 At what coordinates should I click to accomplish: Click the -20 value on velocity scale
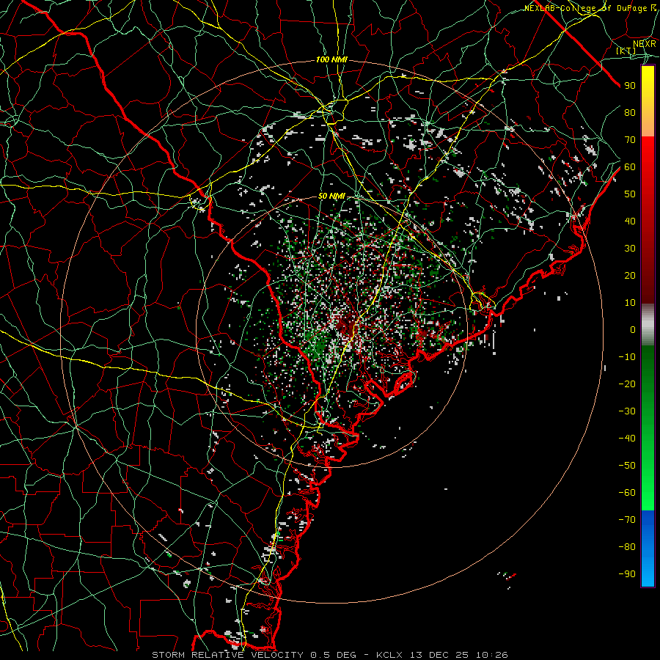tap(627, 384)
